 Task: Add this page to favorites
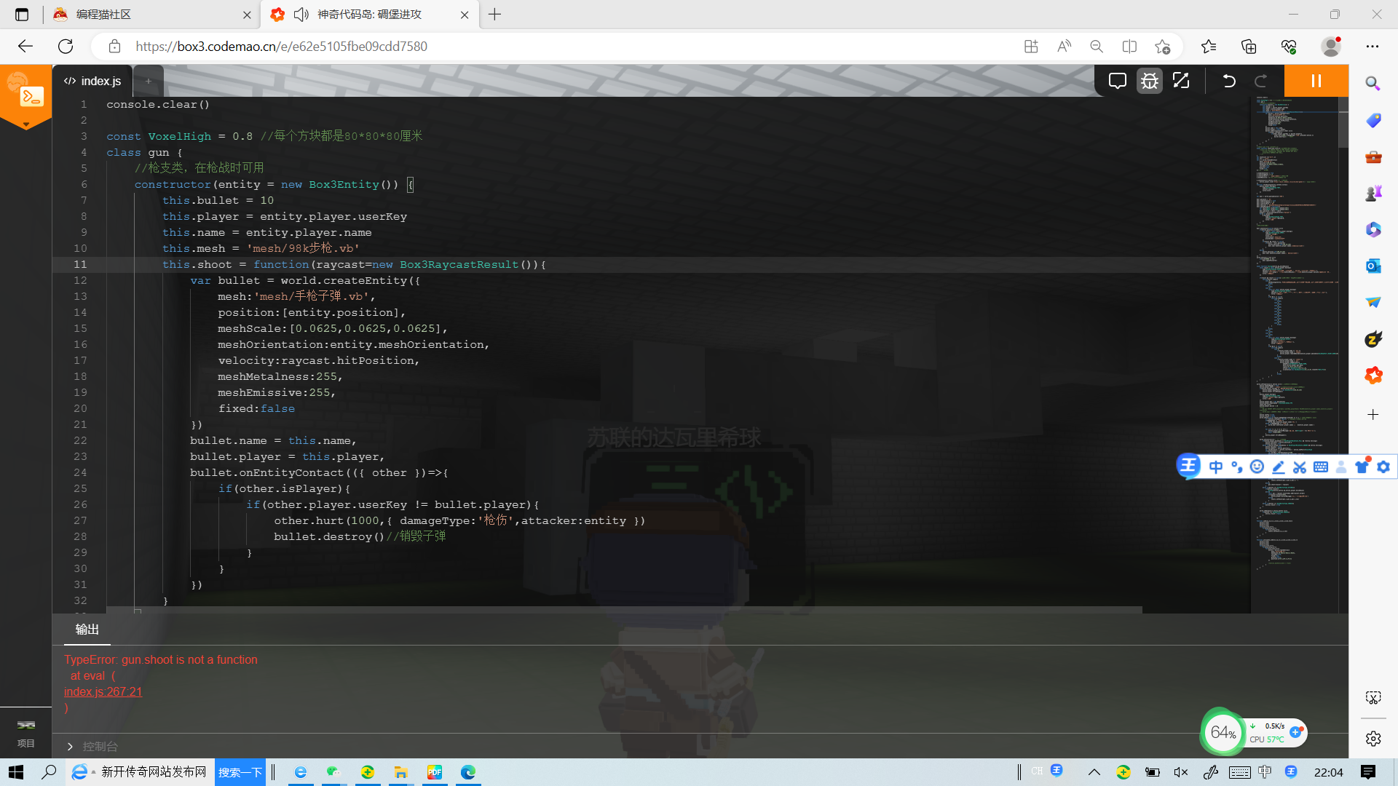coord(1162,47)
